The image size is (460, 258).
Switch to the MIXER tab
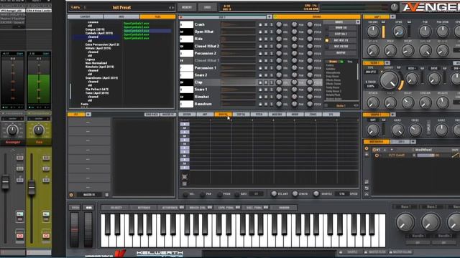pyautogui.click(x=295, y=115)
